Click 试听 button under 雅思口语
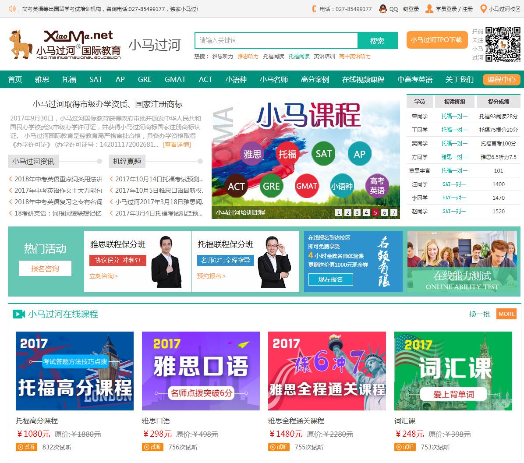 [152, 447]
